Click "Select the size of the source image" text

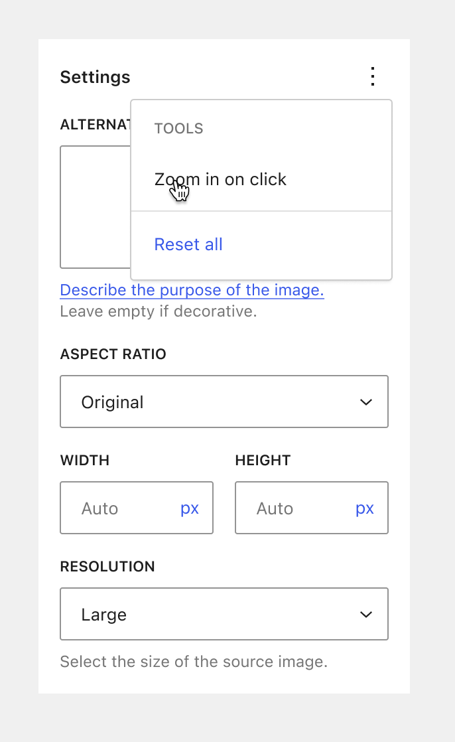point(194,662)
